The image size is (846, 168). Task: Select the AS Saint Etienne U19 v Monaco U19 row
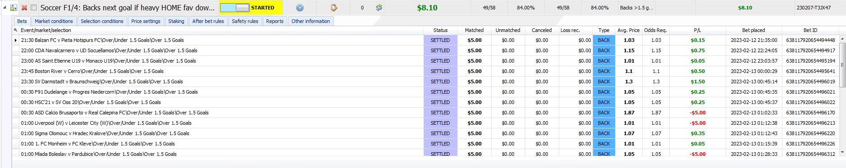tap(426, 61)
